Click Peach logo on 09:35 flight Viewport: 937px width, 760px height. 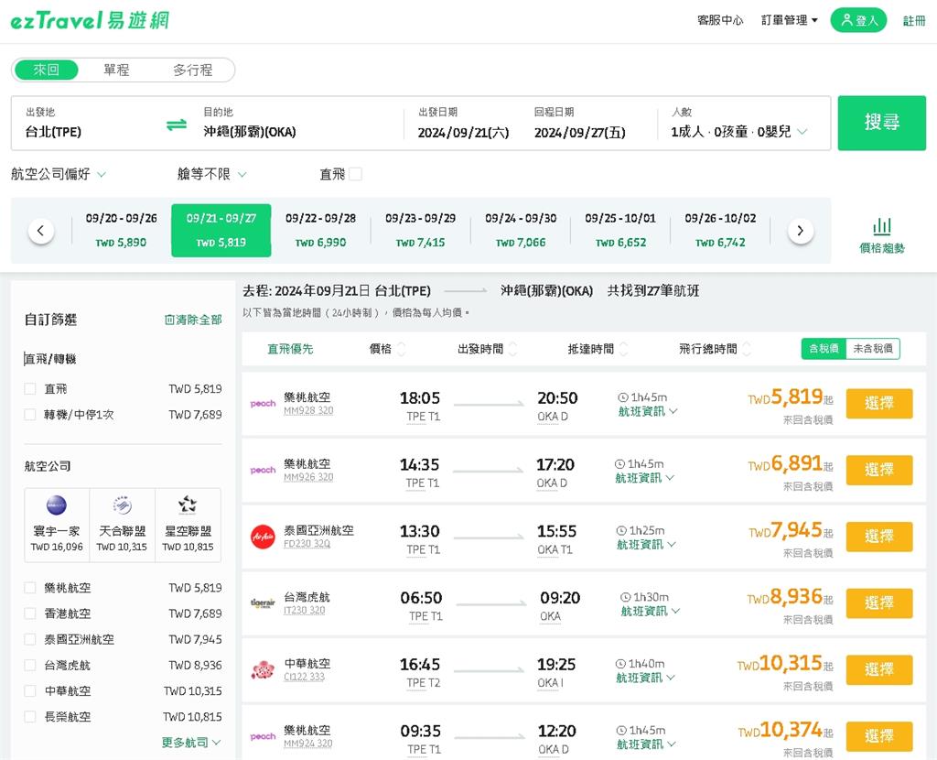[263, 737]
